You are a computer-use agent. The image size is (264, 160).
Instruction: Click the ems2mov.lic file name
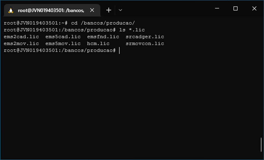(x=21, y=44)
